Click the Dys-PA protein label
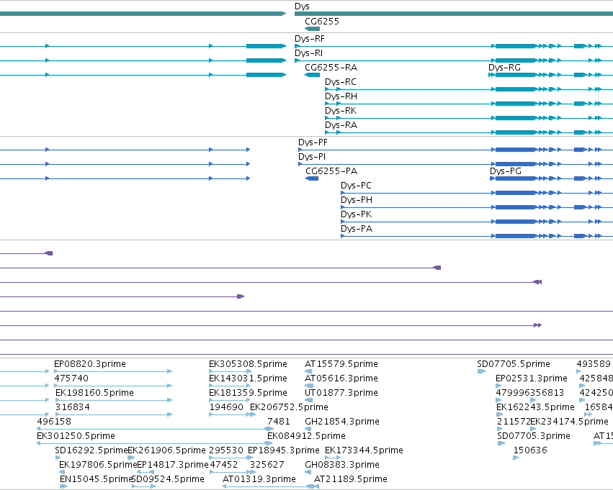The image size is (613, 490). click(356, 230)
